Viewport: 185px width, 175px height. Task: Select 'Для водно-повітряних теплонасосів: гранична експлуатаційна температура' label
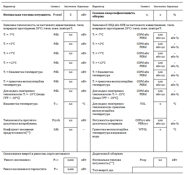pyautogui.click(x=109, y=109)
